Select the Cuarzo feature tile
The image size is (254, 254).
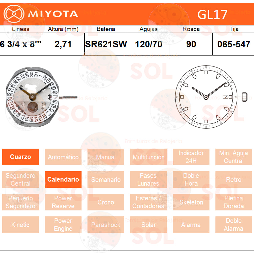[x=21, y=157]
